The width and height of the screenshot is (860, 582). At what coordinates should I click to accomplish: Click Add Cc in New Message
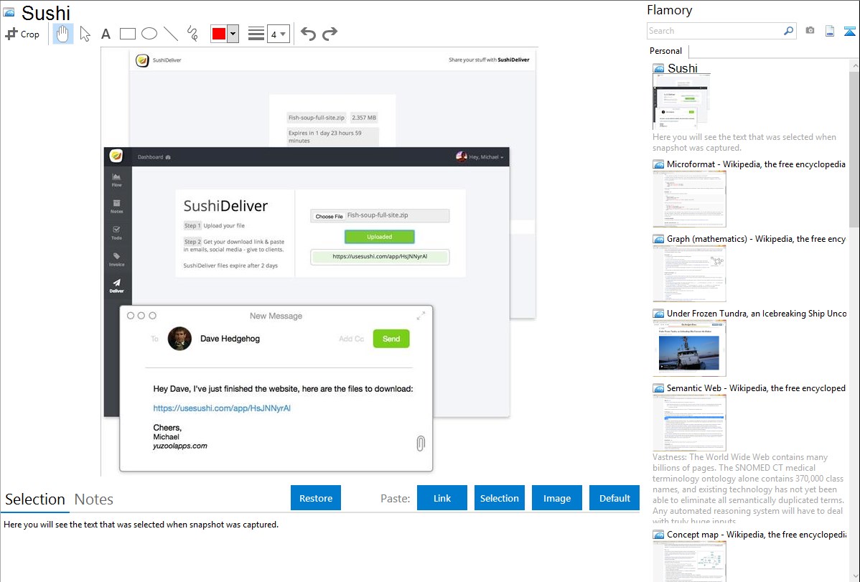[x=351, y=339]
